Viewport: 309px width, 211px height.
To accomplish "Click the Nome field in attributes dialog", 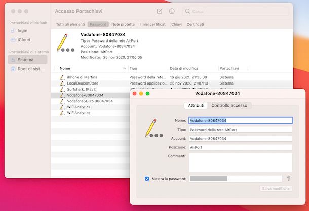I will [241, 120].
